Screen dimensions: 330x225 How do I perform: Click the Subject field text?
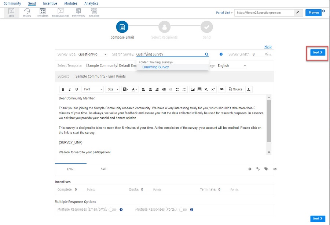100,76
